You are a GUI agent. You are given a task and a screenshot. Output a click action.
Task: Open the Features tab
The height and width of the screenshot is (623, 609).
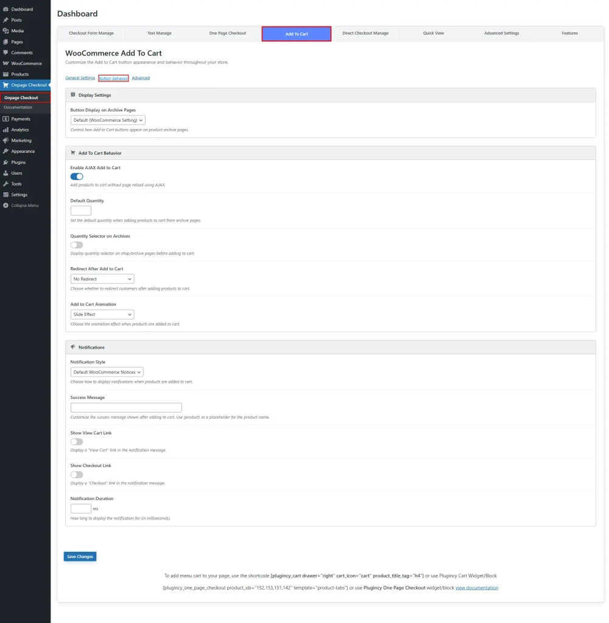click(x=569, y=33)
